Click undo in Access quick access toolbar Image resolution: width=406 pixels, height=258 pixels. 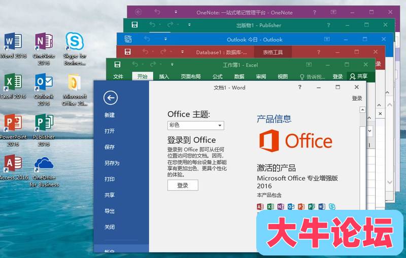(145, 52)
